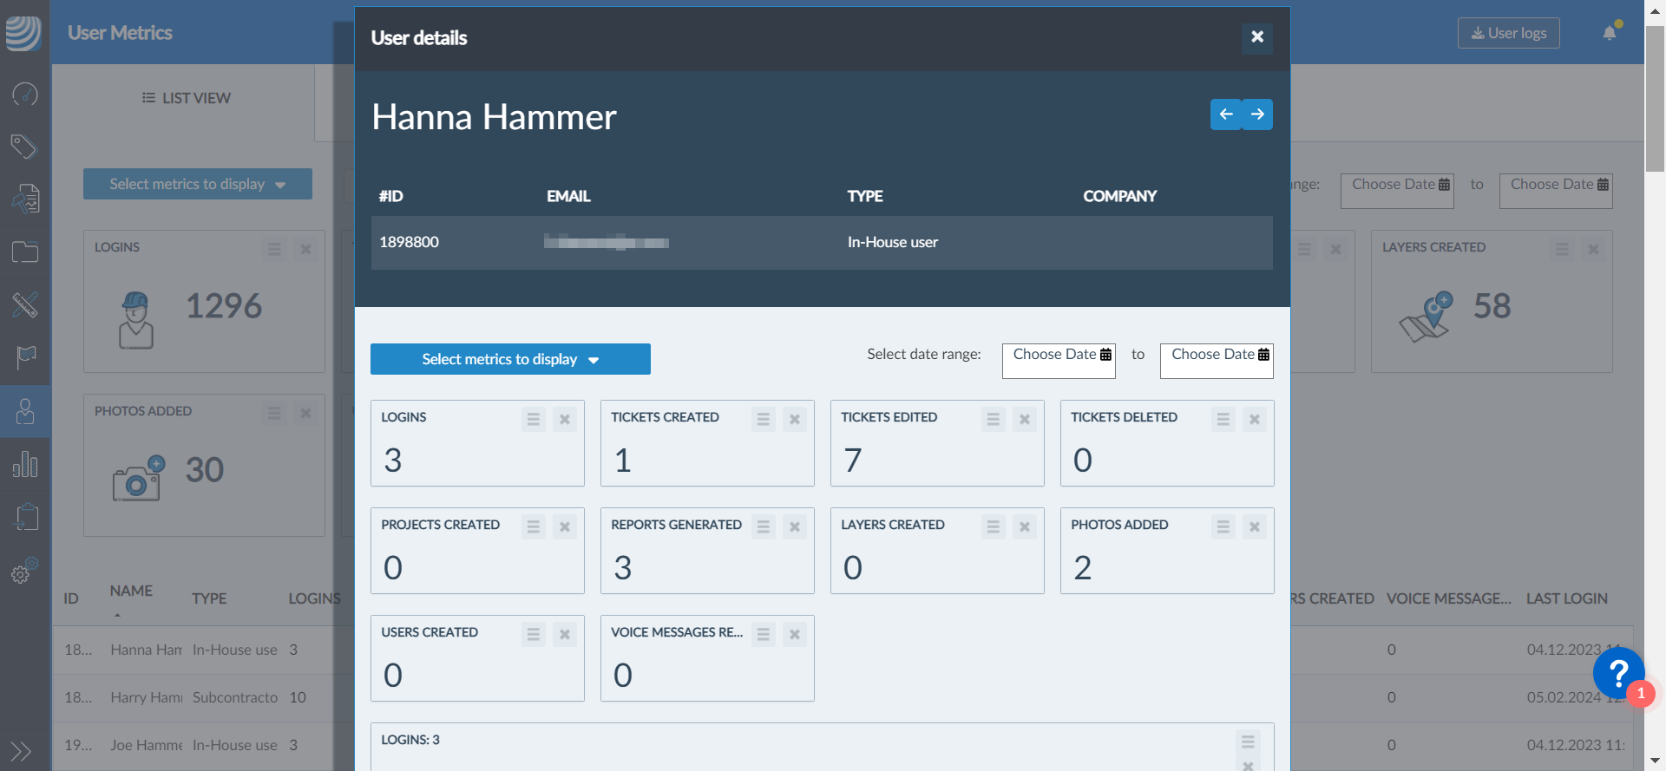Open the Reports Generated card menu
Image resolution: width=1666 pixels, height=771 pixels.
click(763, 527)
